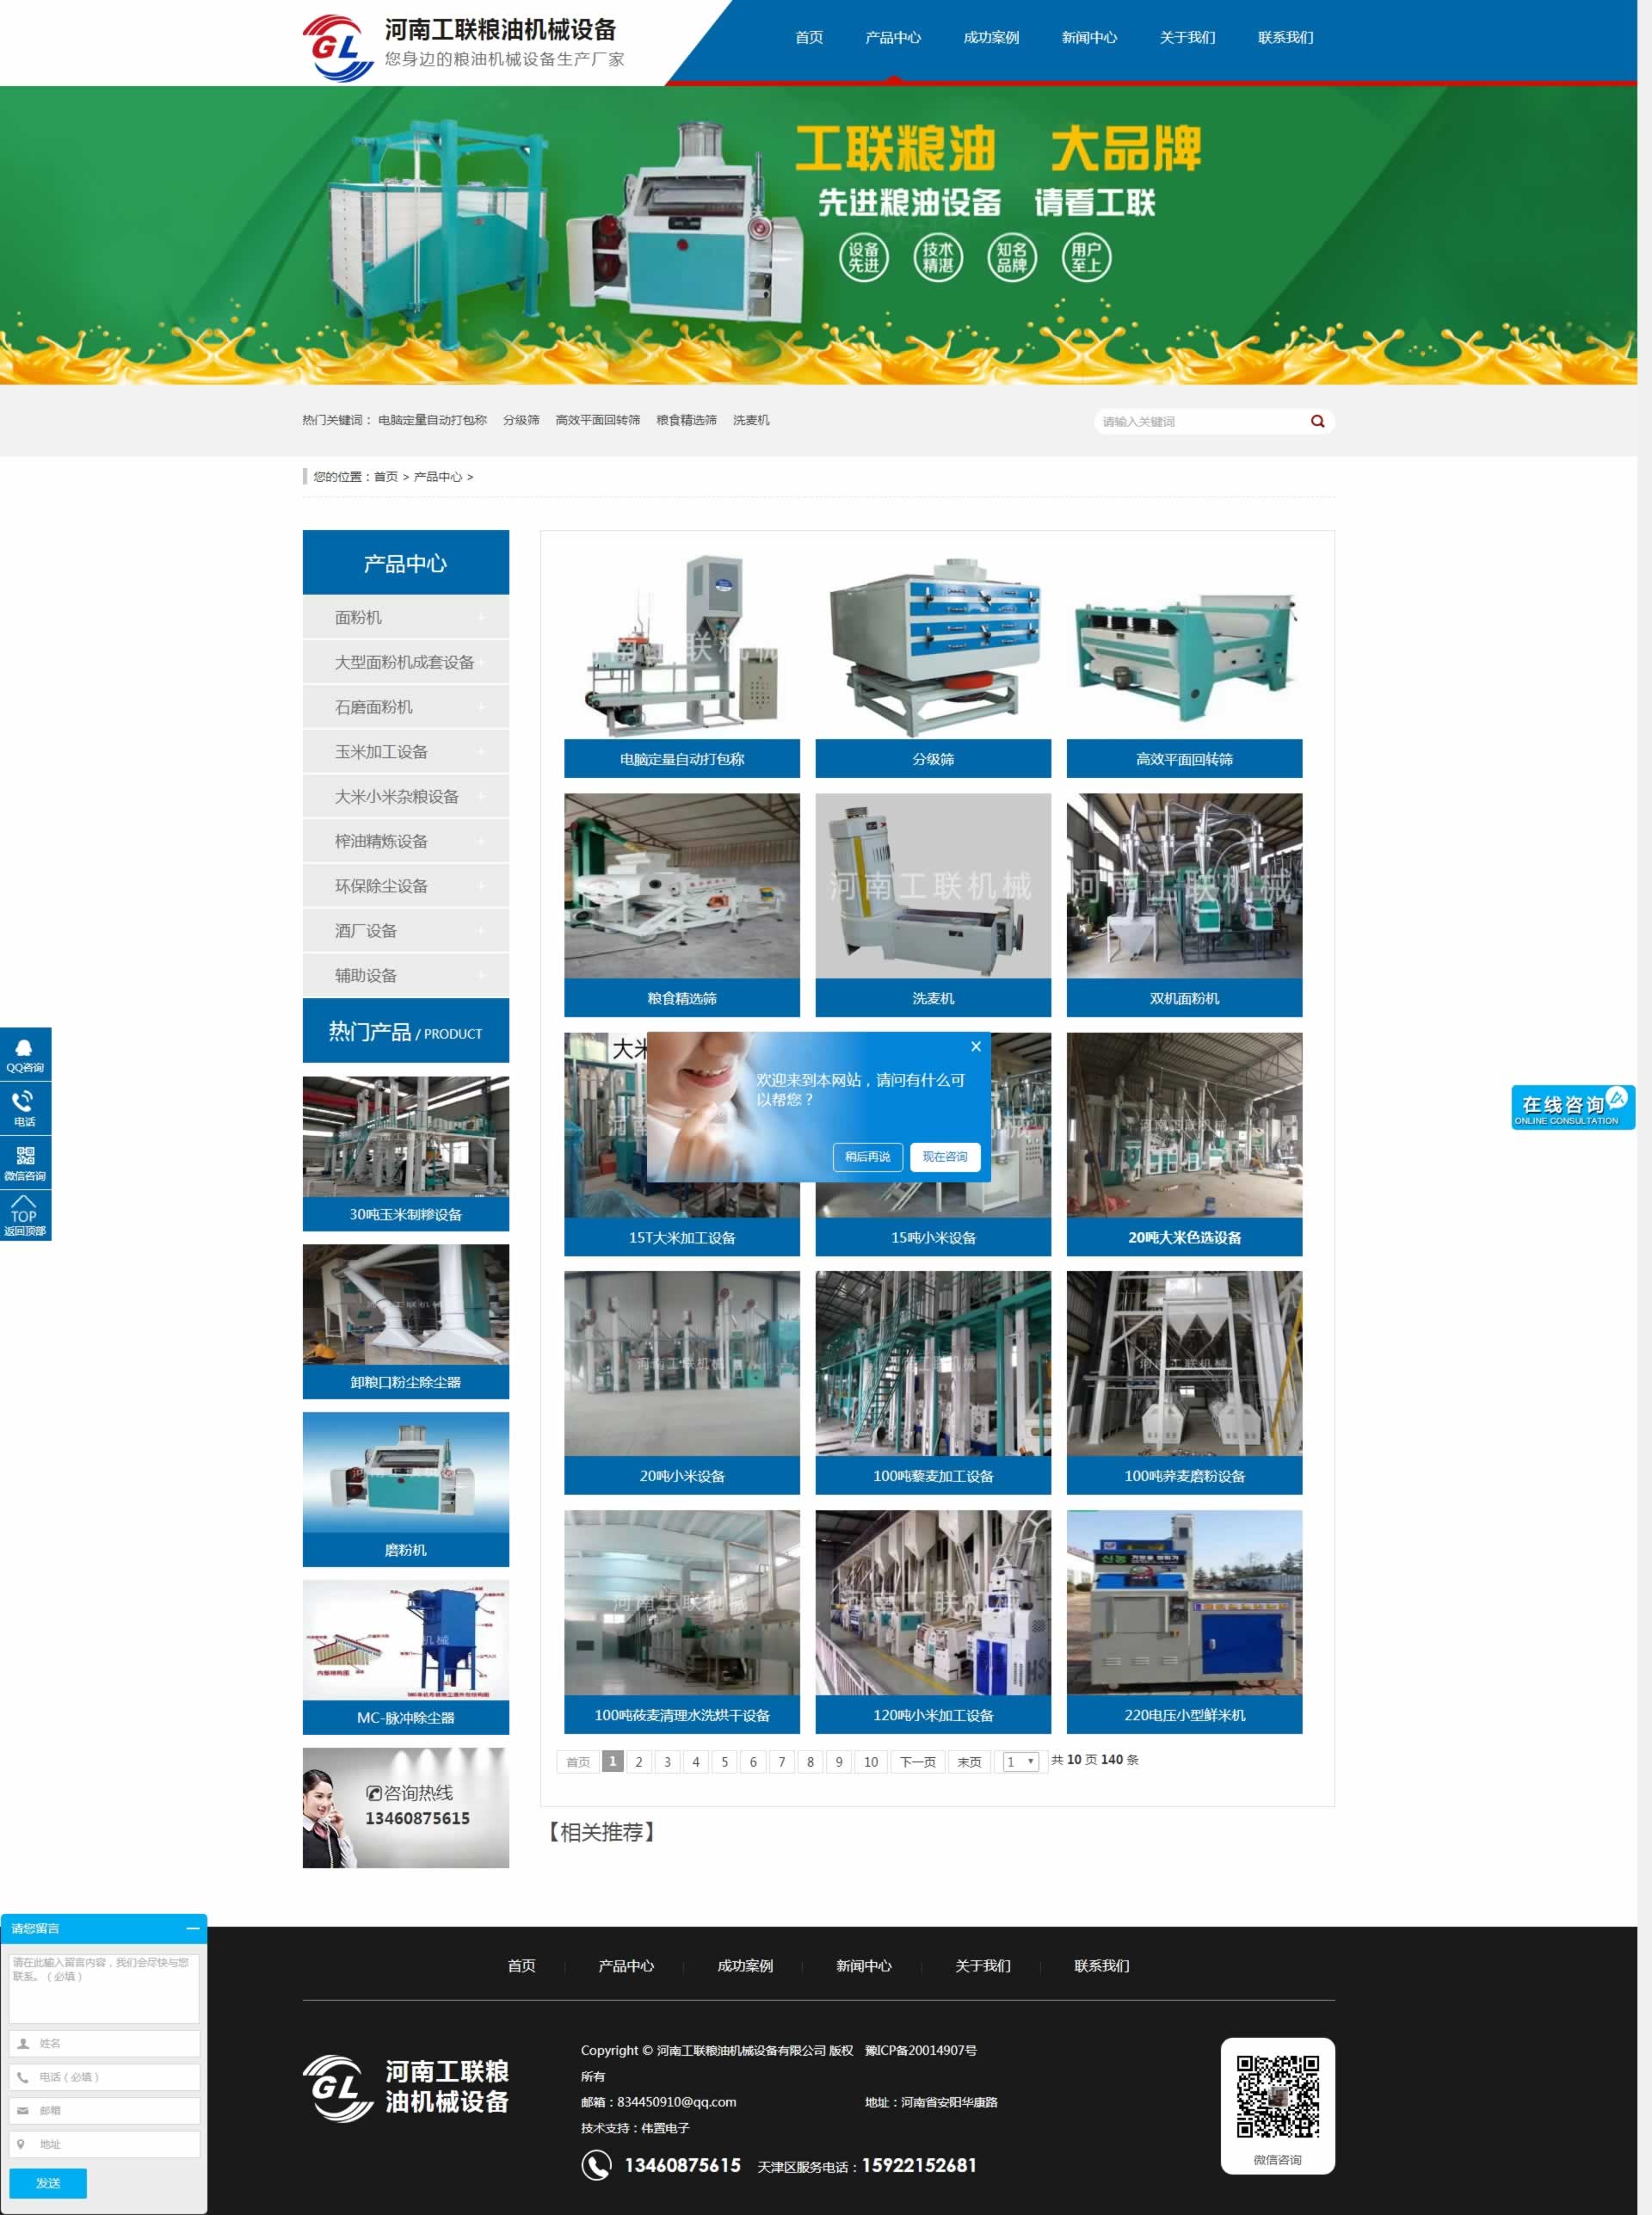
Task: Open WeChat consultation QR sidebar icon
Action: (x=25, y=1162)
